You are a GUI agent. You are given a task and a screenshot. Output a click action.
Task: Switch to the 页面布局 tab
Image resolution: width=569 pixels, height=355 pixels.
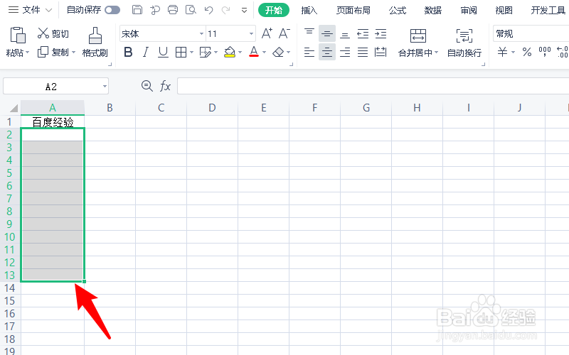pyautogui.click(x=353, y=10)
